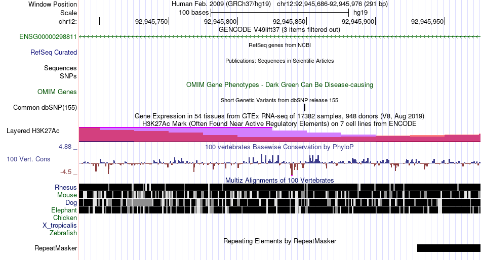The image size is (481, 260).
Task: Click Repeating Elements by RepeatMasker title
Action: click(x=280, y=241)
